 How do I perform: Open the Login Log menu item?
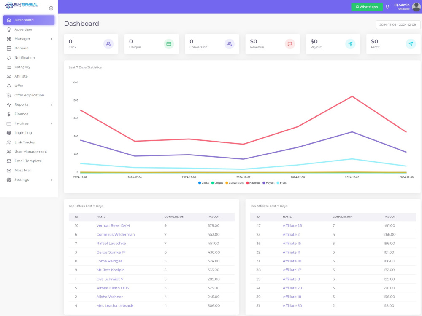pos(29,133)
